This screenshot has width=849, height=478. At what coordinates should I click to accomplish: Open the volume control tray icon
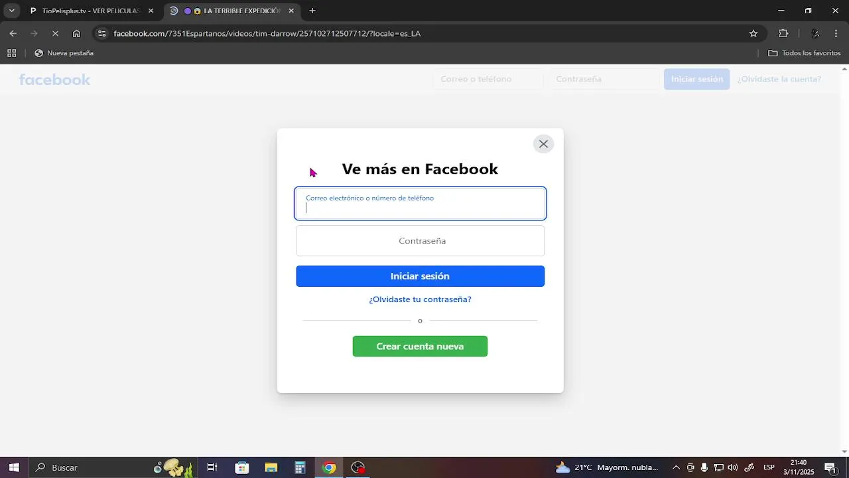[x=733, y=467]
